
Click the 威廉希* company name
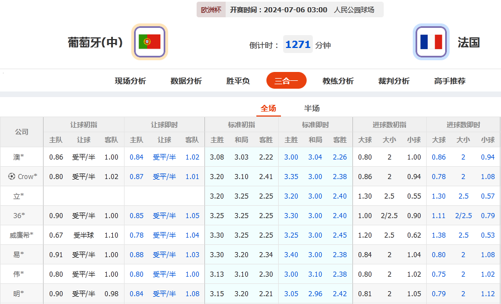click(21, 235)
